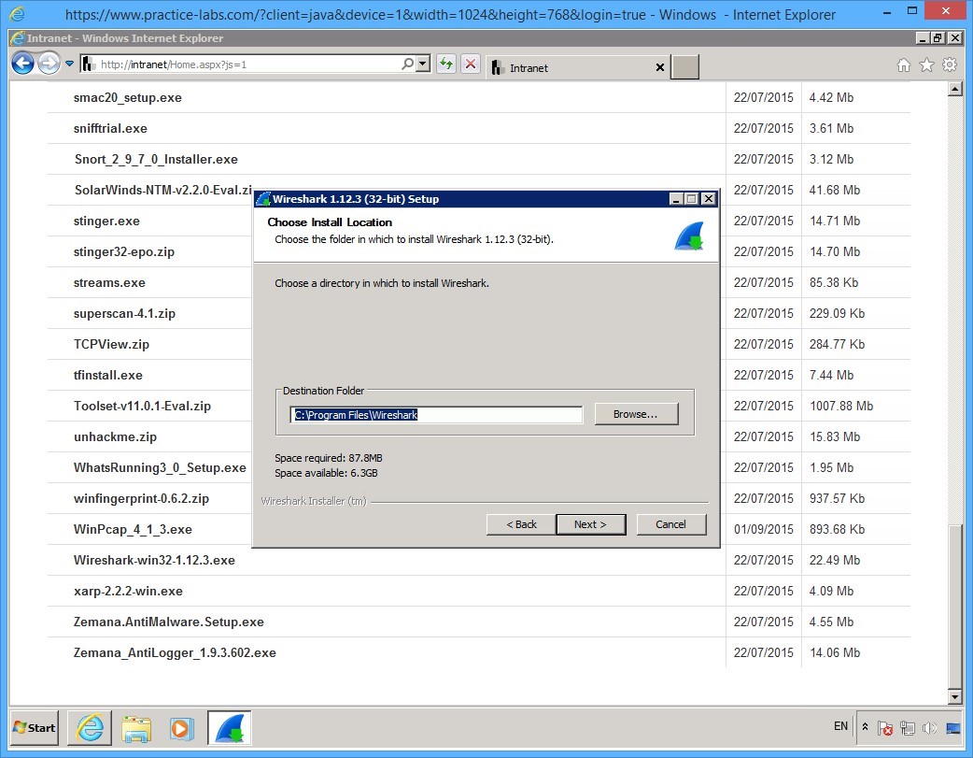The width and height of the screenshot is (973, 758).
Task: Open the Snort_2_9_7_0_Installer.exe download link
Action: 154,159
